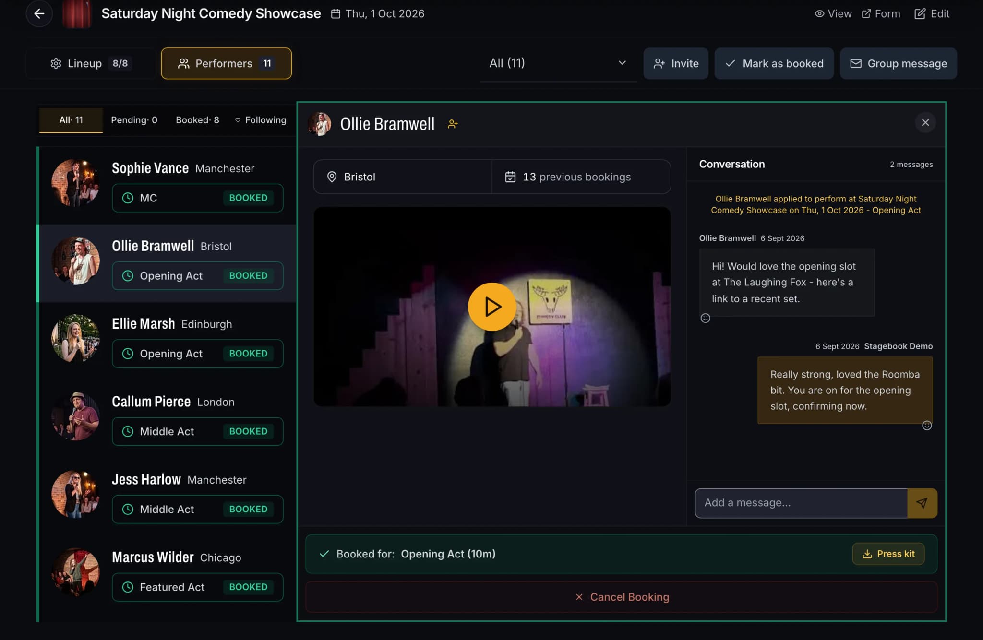Open Group message composer
This screenshot has height=640, width=983.
pyautogui.click(x=899, y=63)
